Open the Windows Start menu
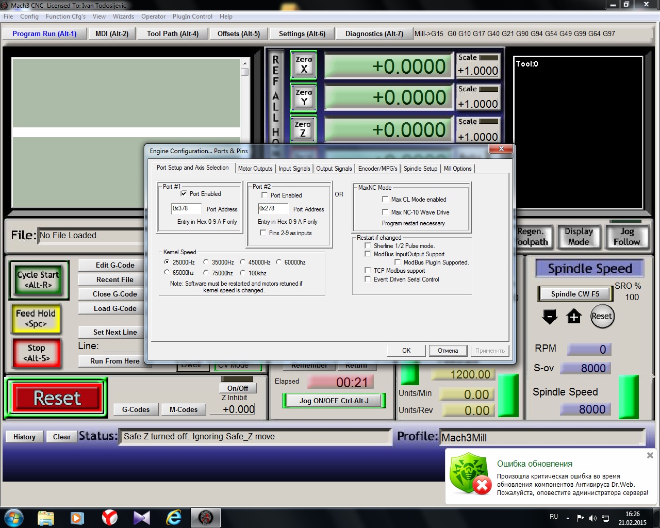 coord(13,517)
